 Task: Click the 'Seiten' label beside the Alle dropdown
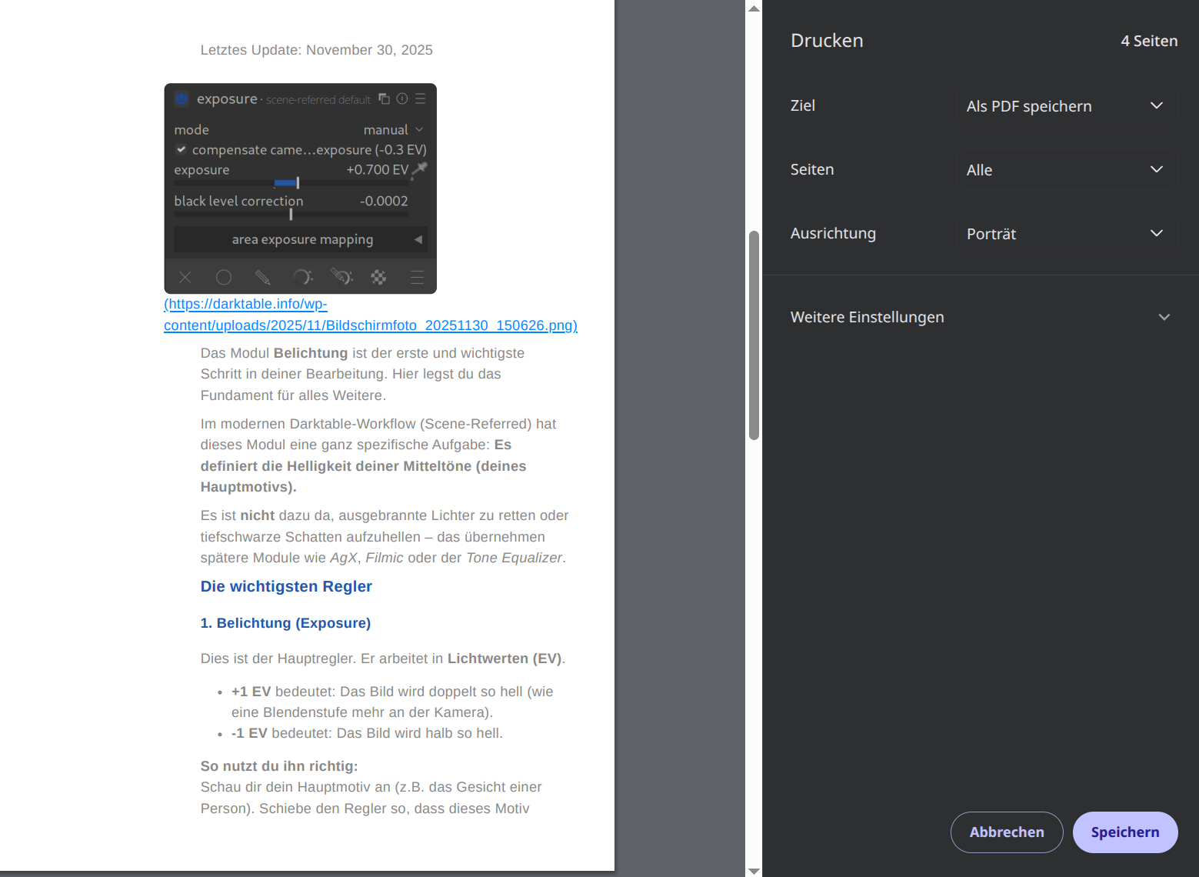tap(812, 169)
